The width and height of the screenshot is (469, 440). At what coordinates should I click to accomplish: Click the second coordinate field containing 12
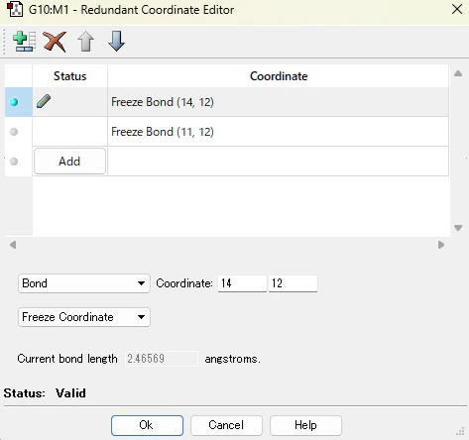[293, 283]
